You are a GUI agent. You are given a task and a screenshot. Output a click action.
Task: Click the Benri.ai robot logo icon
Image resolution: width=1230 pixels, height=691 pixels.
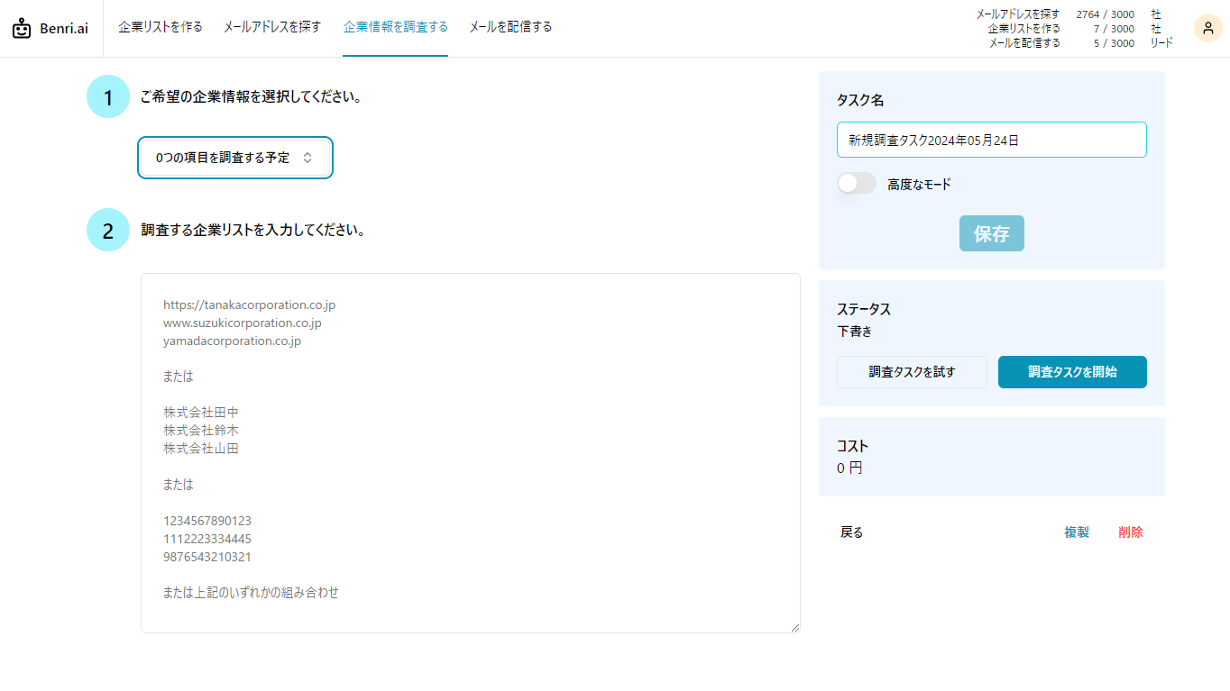(22, 29)
